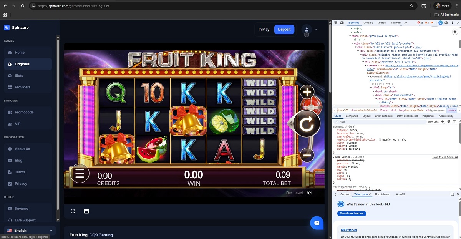Click the blue Deposit button
461x239 pixels.
click(284, 29)
